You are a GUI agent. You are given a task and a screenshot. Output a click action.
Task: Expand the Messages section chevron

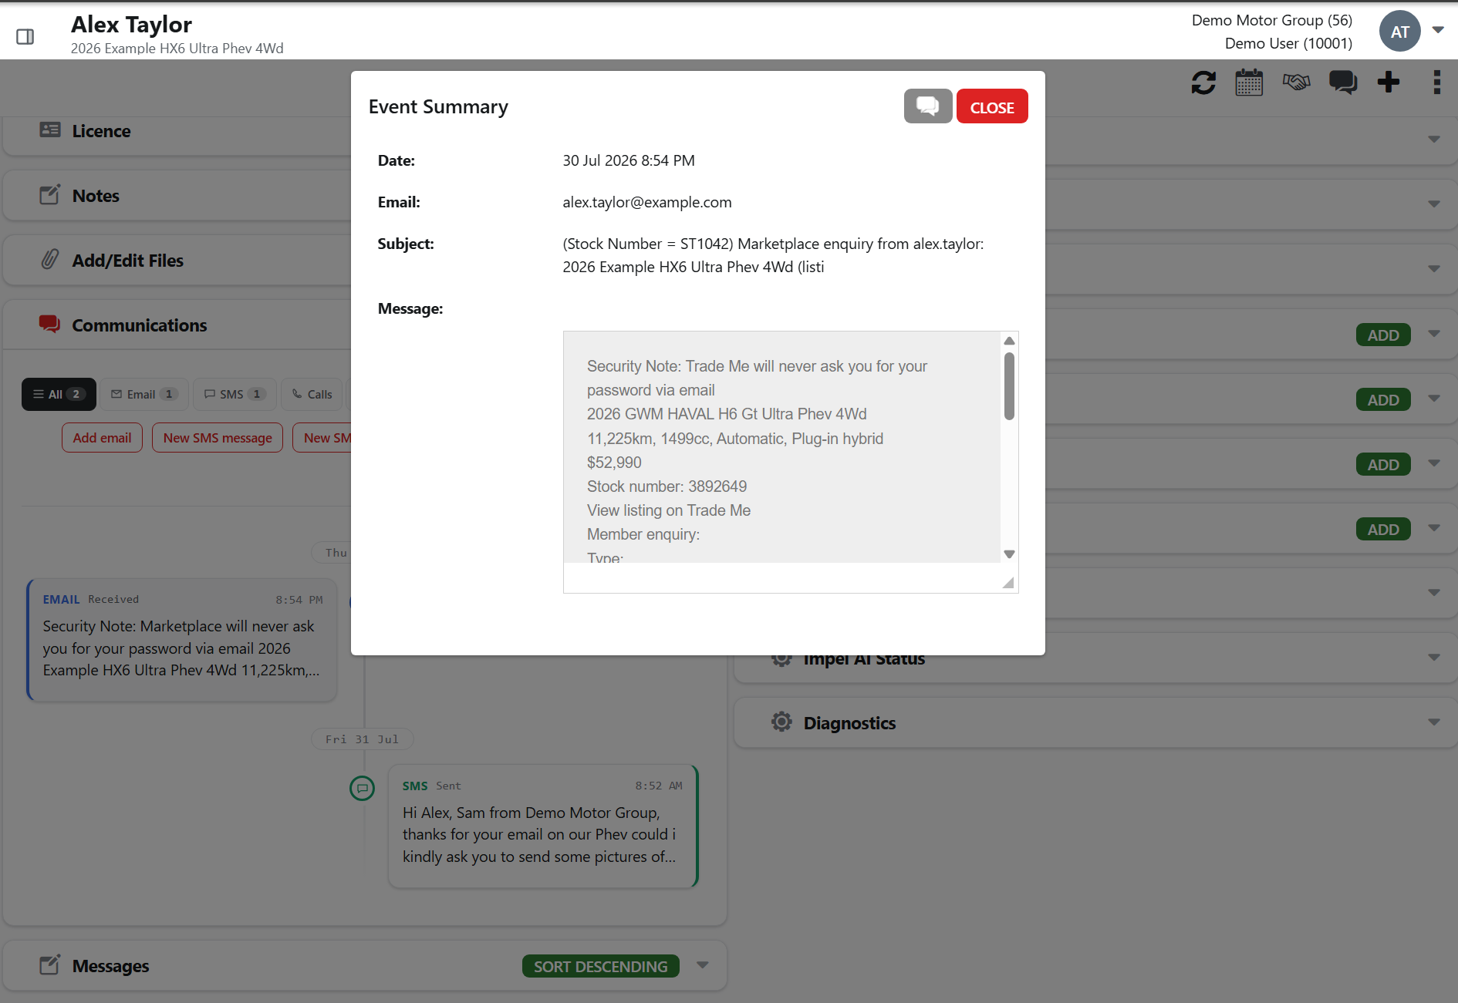(702, 965)
